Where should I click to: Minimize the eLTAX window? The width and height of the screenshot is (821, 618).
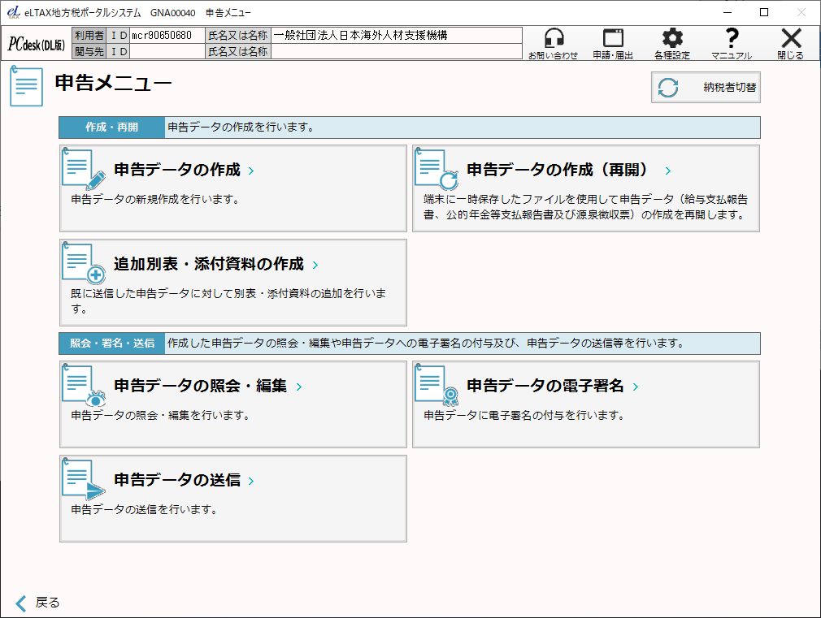click(x=728, y=12)
